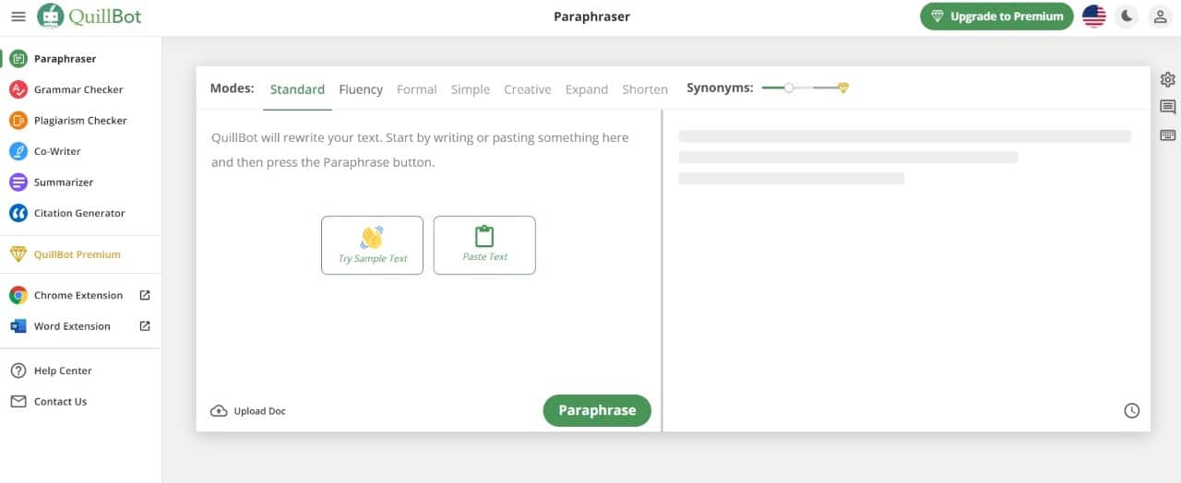
Task: Open the hamburger menu
Action: pos(18,17)
